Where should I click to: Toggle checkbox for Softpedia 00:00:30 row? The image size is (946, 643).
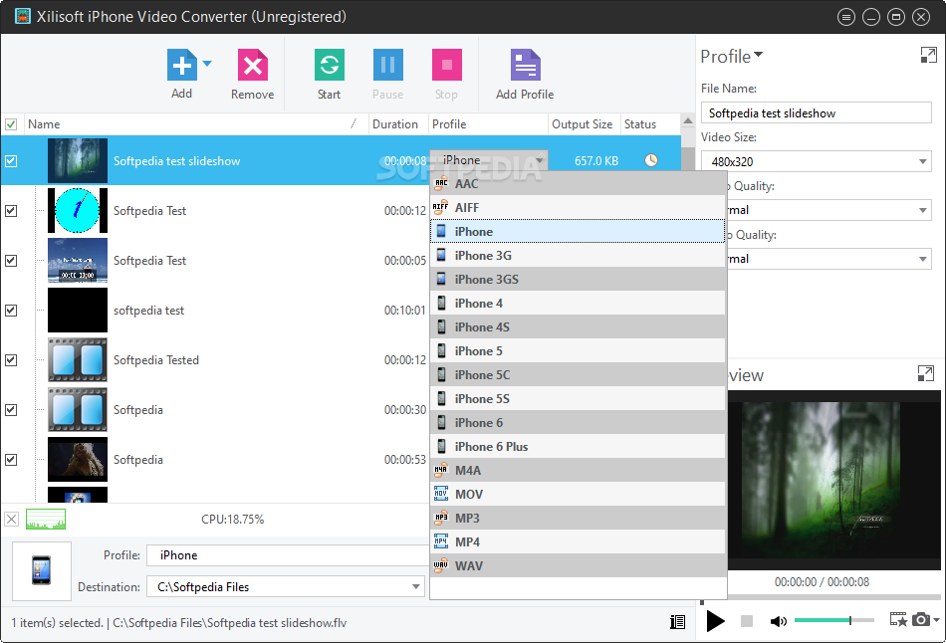click(x=11, y=409)
